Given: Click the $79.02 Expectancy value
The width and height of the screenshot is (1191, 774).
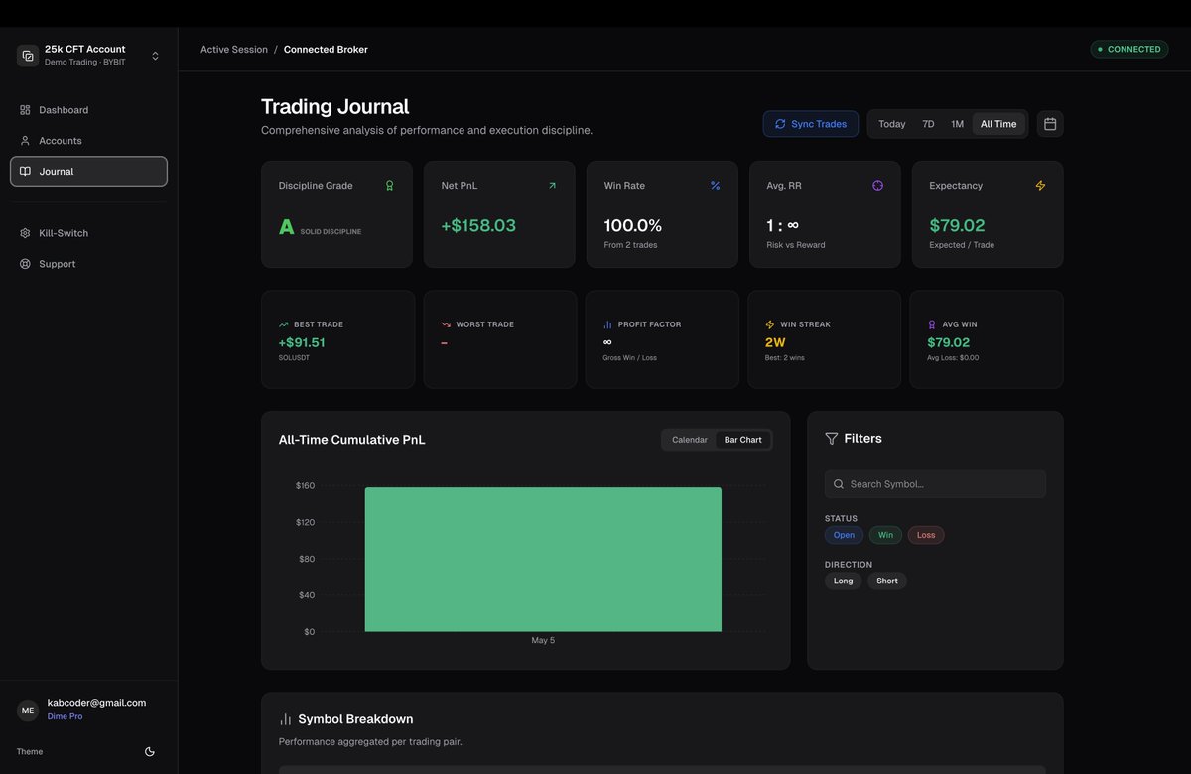Looking at the screenshot, I should coord(957,225).
